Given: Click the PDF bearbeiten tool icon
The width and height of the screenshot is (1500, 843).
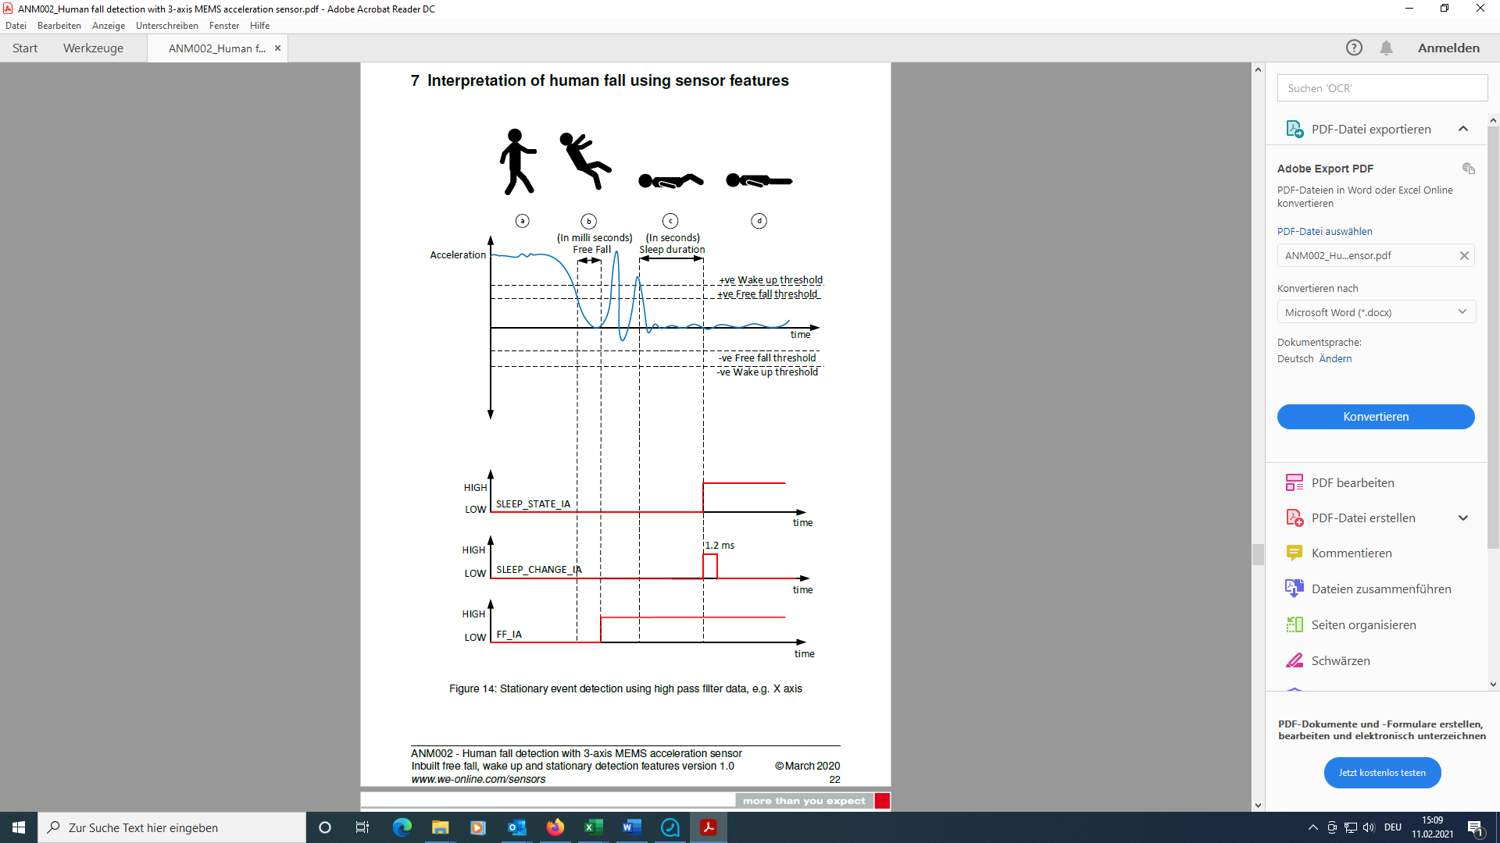Looking at the screenshot, I should point(1294,482).
